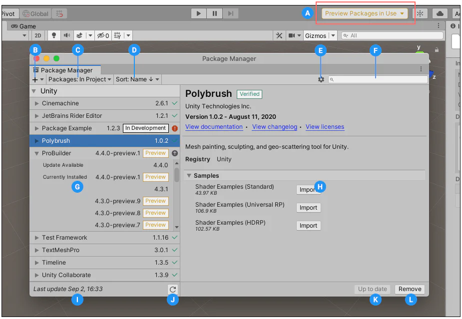Click the scene search All field

point(392,35)
